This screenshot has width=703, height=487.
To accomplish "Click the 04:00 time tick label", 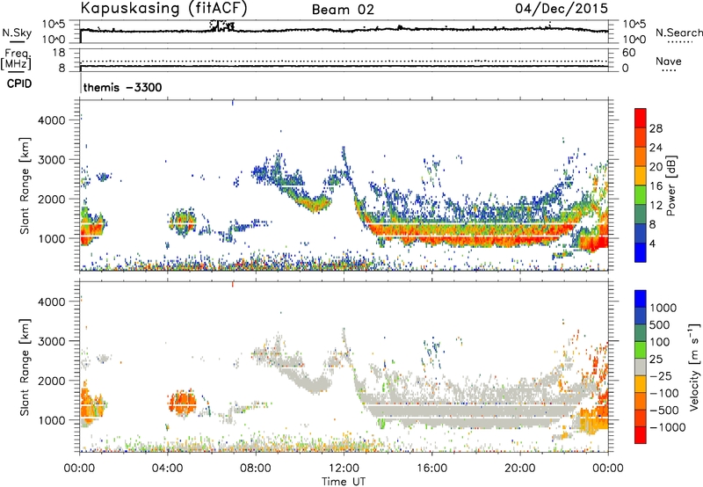I will coord(167,469).
